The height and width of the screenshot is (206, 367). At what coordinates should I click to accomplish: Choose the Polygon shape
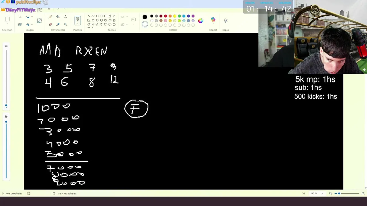pyautogui.click(x=110, y=16)
